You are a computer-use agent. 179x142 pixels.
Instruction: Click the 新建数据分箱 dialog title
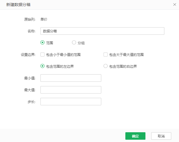(19, 5)
